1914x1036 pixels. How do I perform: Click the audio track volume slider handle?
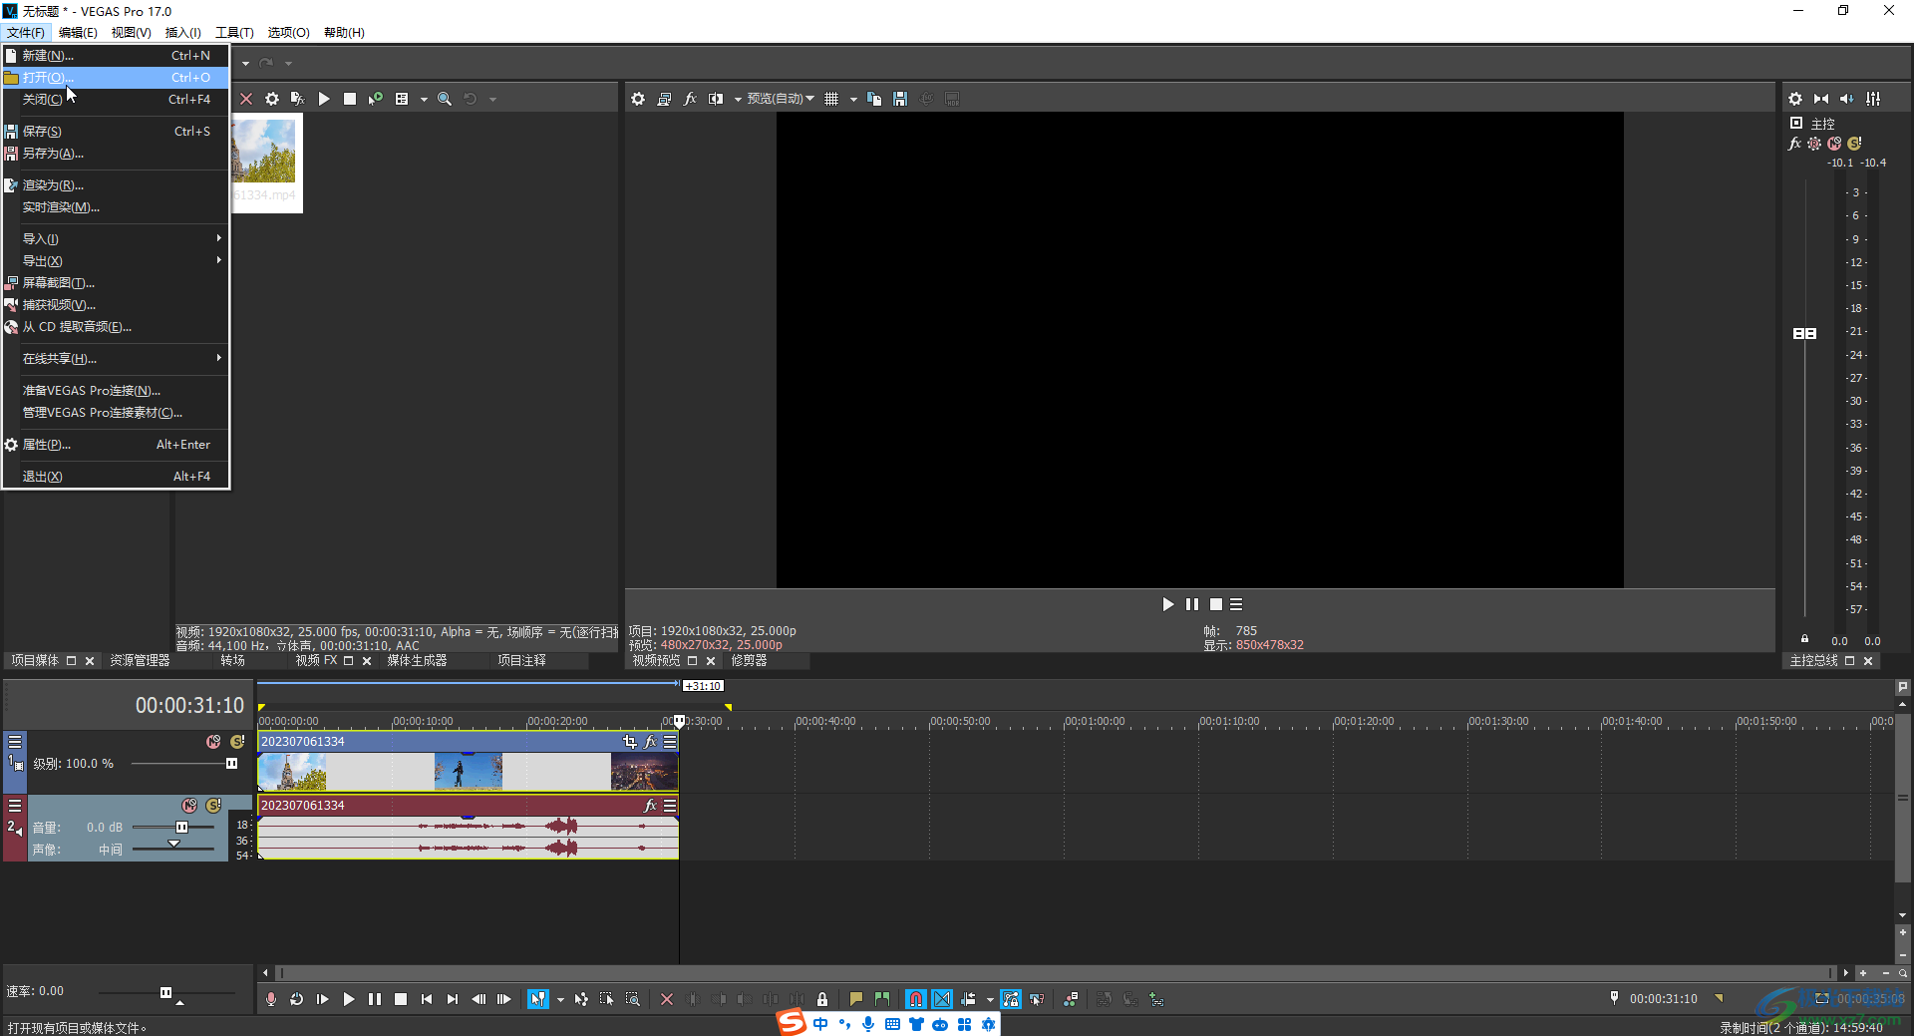[181, 828]
